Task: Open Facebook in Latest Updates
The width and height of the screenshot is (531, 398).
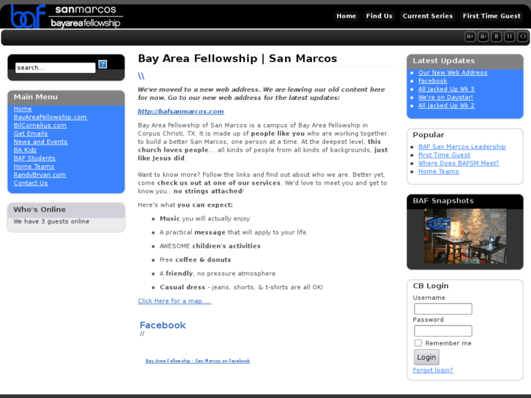Action: point(432,80)
